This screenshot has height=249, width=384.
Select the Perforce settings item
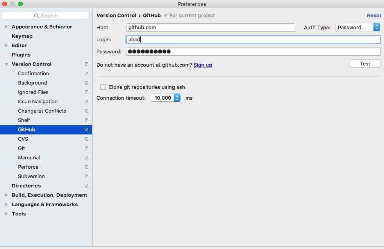(x=28, y=167)
